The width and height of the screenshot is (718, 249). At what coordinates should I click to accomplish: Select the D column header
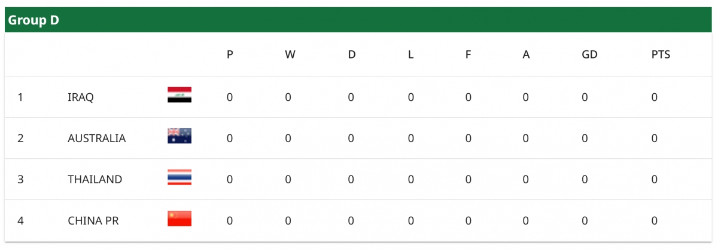click(352, 55)
